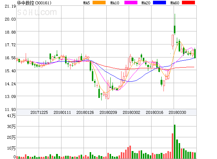217x159 pixels.
Task: Click the orange MA5 legend swatch
Action: click(x=99, y=3)
